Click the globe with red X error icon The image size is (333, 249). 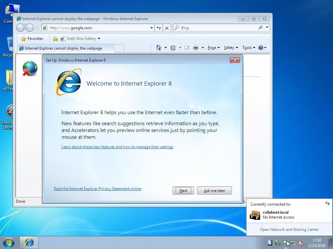30,68
